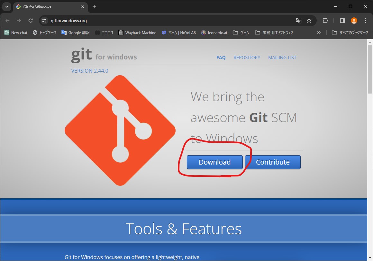The image size is (373, 261).
Task: Click the Contribute button
Action: (x=273, y=162)
